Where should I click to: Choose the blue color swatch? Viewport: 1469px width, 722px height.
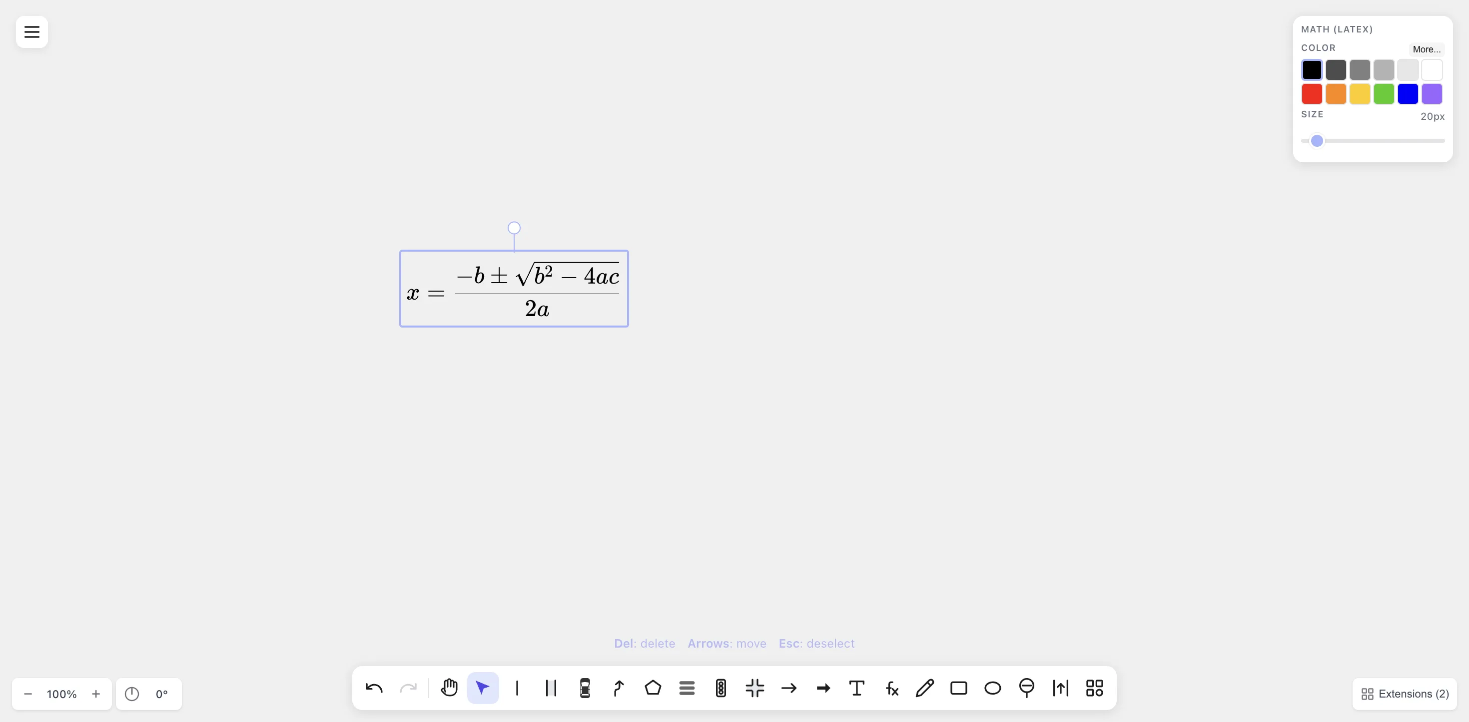click(x=1408, y=94)
